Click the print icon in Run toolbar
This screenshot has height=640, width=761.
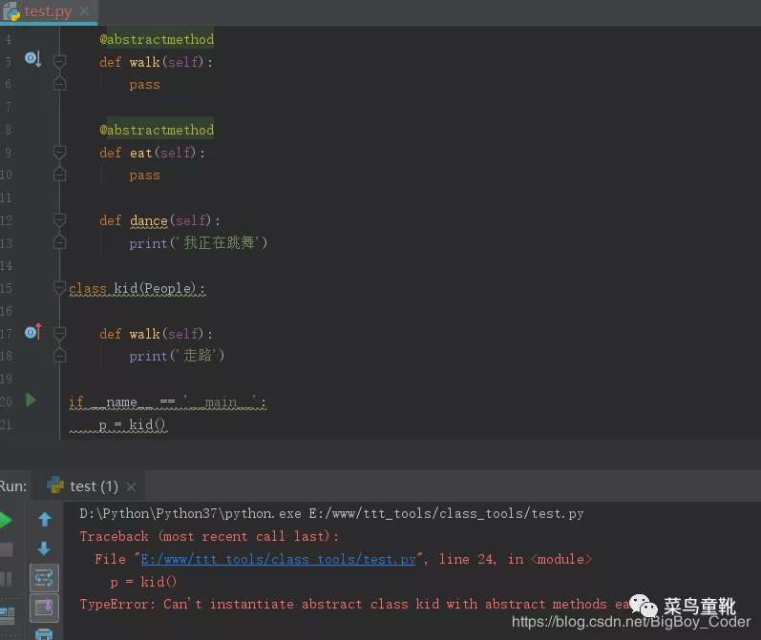click(x=44, y=633)
